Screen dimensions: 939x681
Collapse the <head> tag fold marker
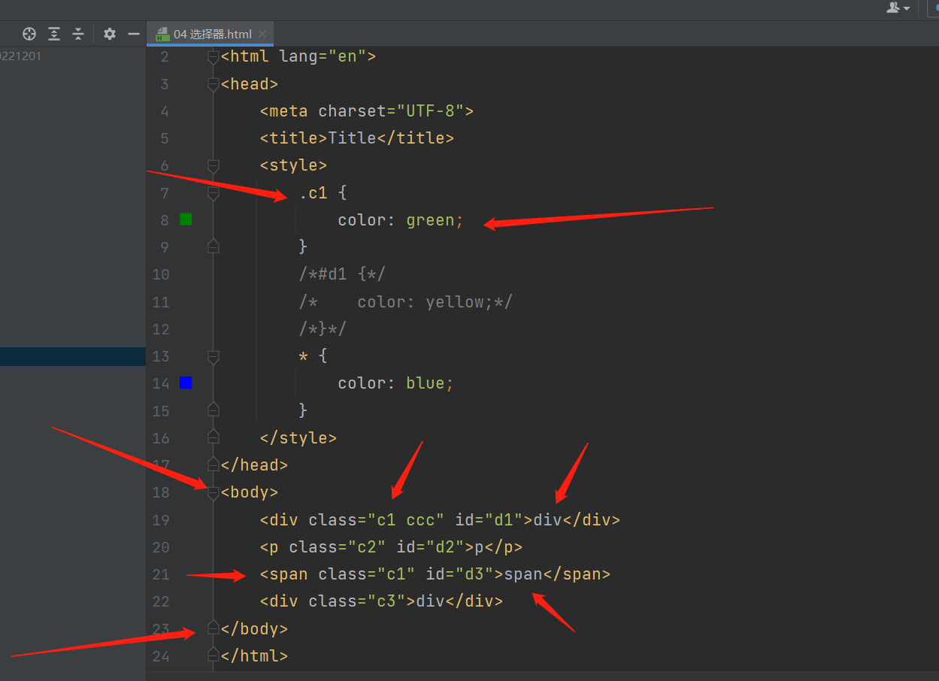(214, 84)
